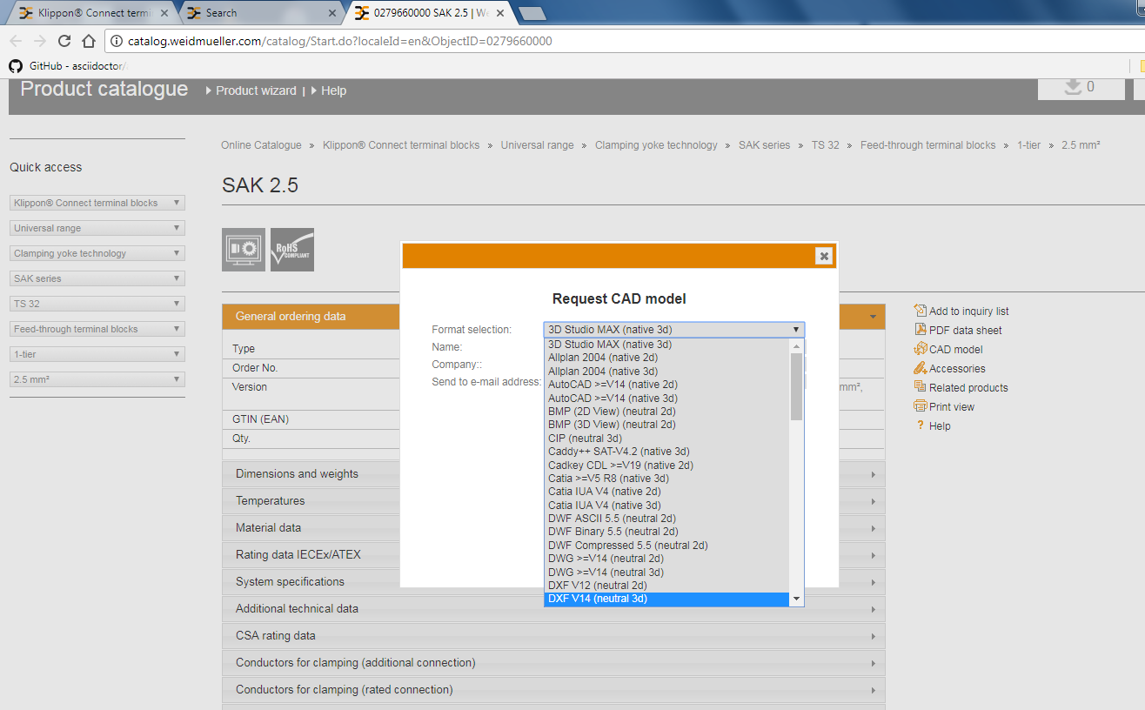The width and height of the screenshot is (1145, 710).
Task: Click the Accessories icon
Action: [921, 368]
